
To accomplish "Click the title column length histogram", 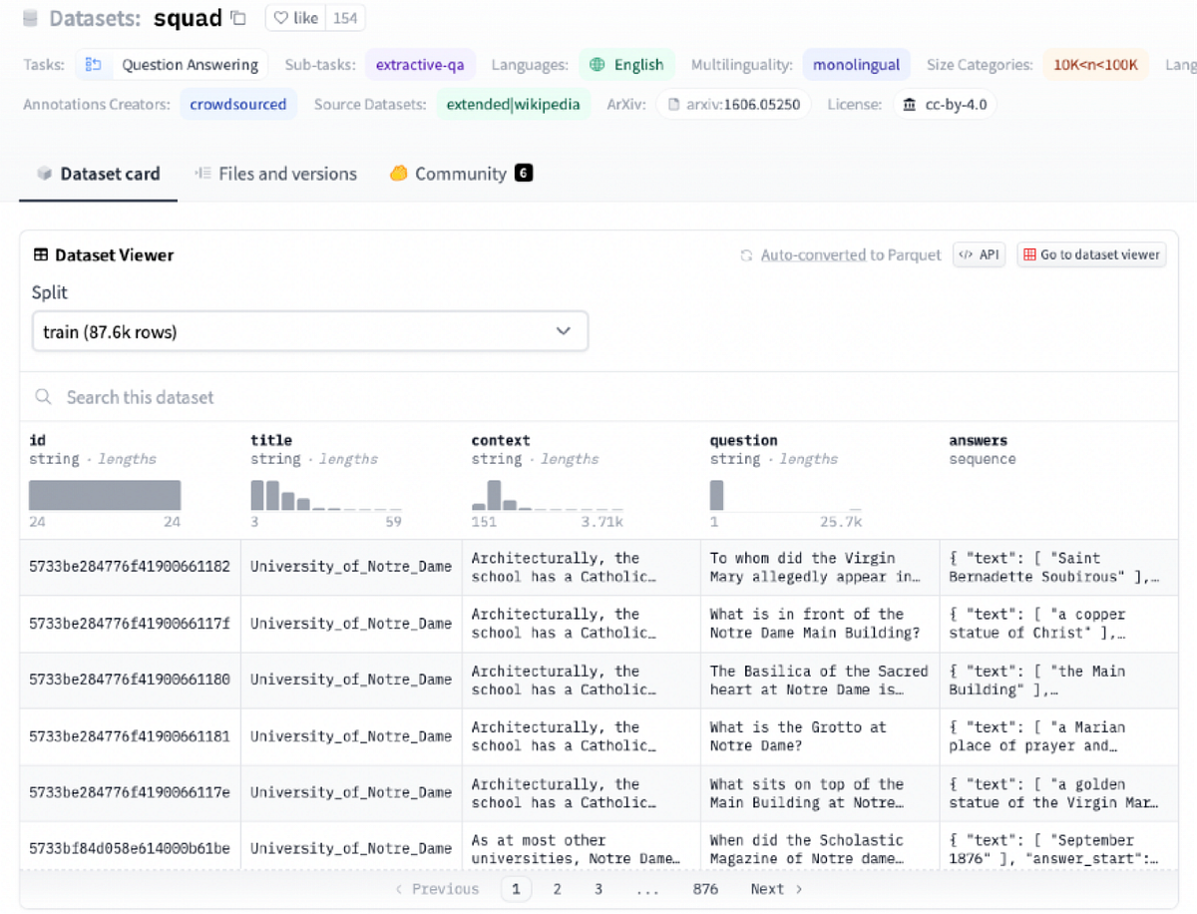I will point(326,496).
